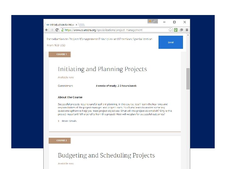This screenshot has width=226, height=169.
Task: Click the gray extension icon beside menu
Action: pos(181,30)
